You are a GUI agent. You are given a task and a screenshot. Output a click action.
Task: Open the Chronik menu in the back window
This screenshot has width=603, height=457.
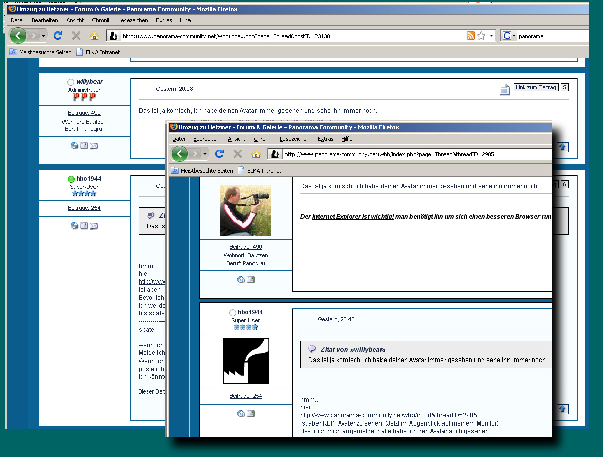click(x=101, y=20)
